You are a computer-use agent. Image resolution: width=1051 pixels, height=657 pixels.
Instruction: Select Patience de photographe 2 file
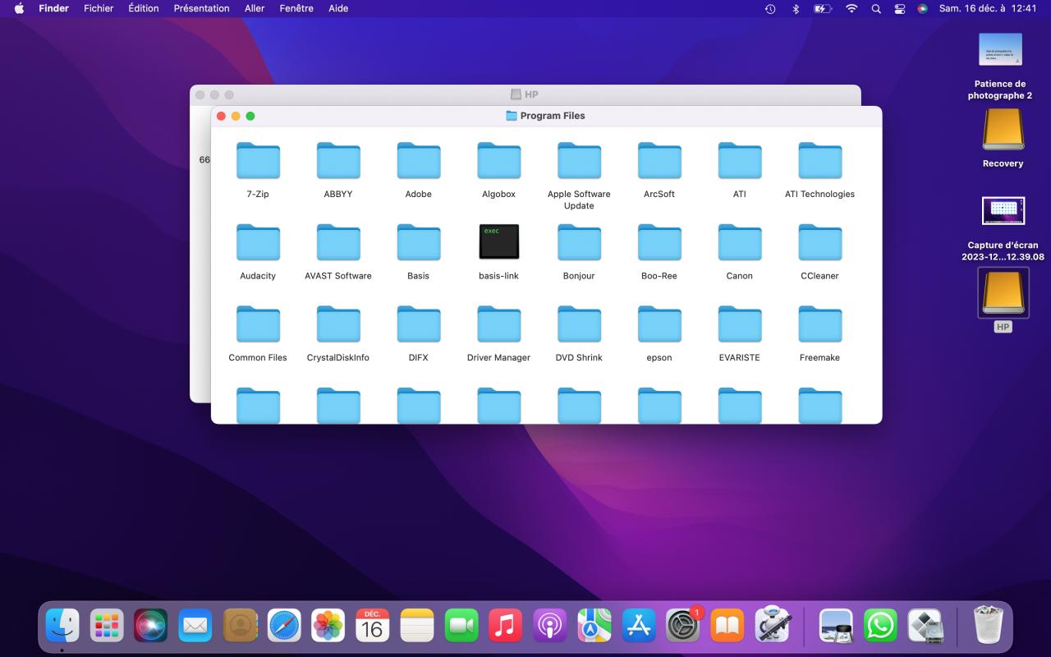click(x=1000, y=49)
